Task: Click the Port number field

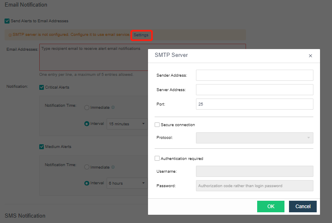Action: 254,104
